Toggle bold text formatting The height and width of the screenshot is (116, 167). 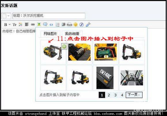point(5,25)
